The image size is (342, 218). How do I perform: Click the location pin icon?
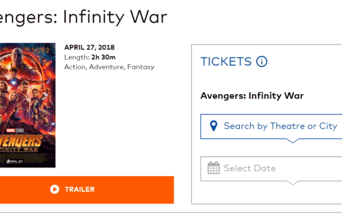coord(214,126)
